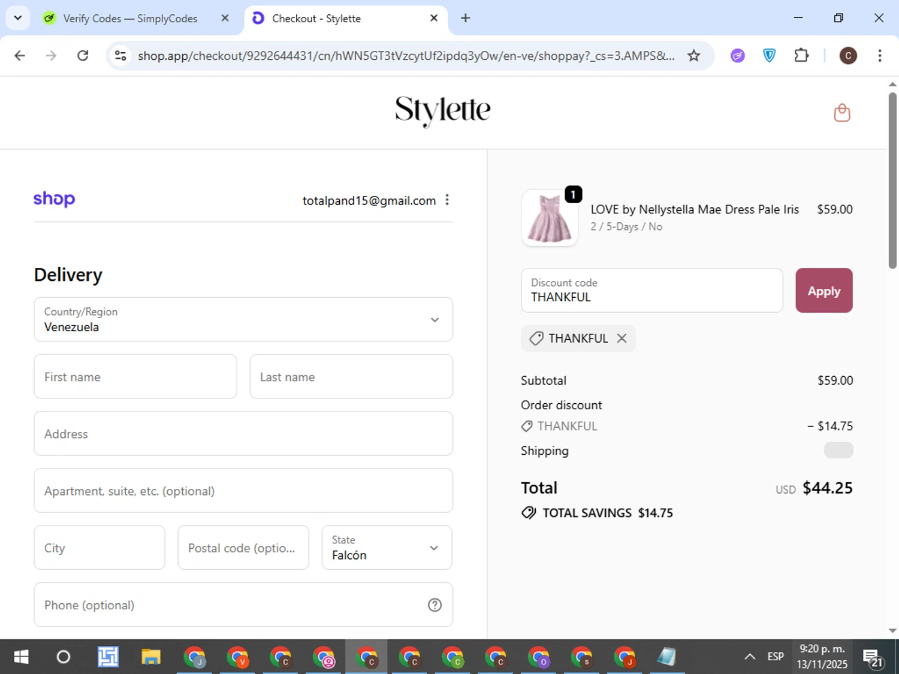Screen dimensions: 899x674
Task: Click the Subtotal $59.00 value
Action: point(835,380)
